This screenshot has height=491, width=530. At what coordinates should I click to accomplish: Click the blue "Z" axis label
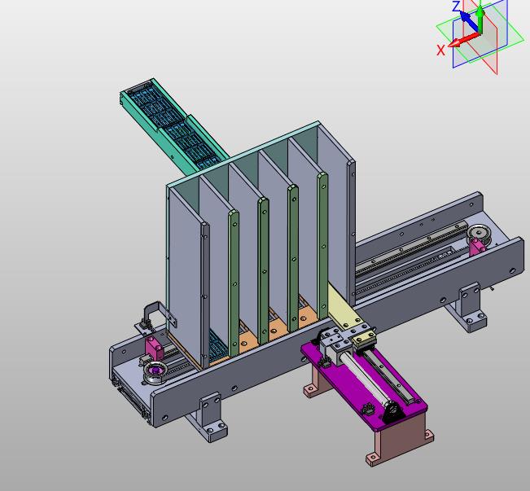click(x=456, y=6)
